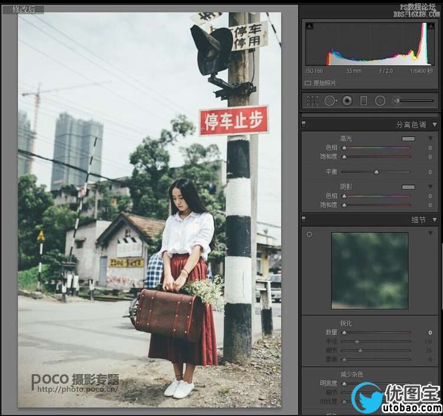The image size is (443, 416).
Task: Expand the 阴影 color picker triangle
Action: (430, 187)
